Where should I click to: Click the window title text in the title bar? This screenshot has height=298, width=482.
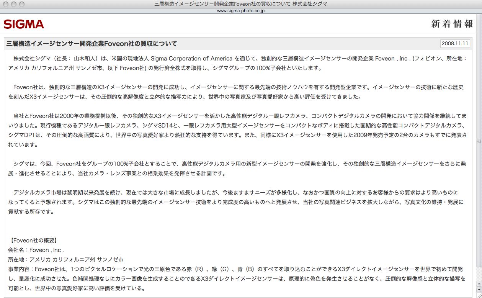pos(241,4)
